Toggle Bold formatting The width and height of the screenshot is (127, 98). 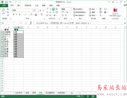tap(14, 14)
